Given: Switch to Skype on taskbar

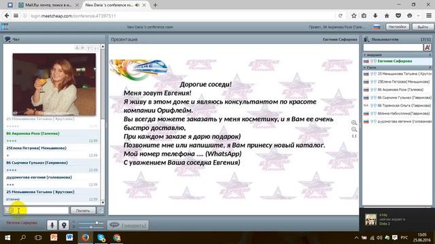Looking at the screenshot, I should click(101, 238).
